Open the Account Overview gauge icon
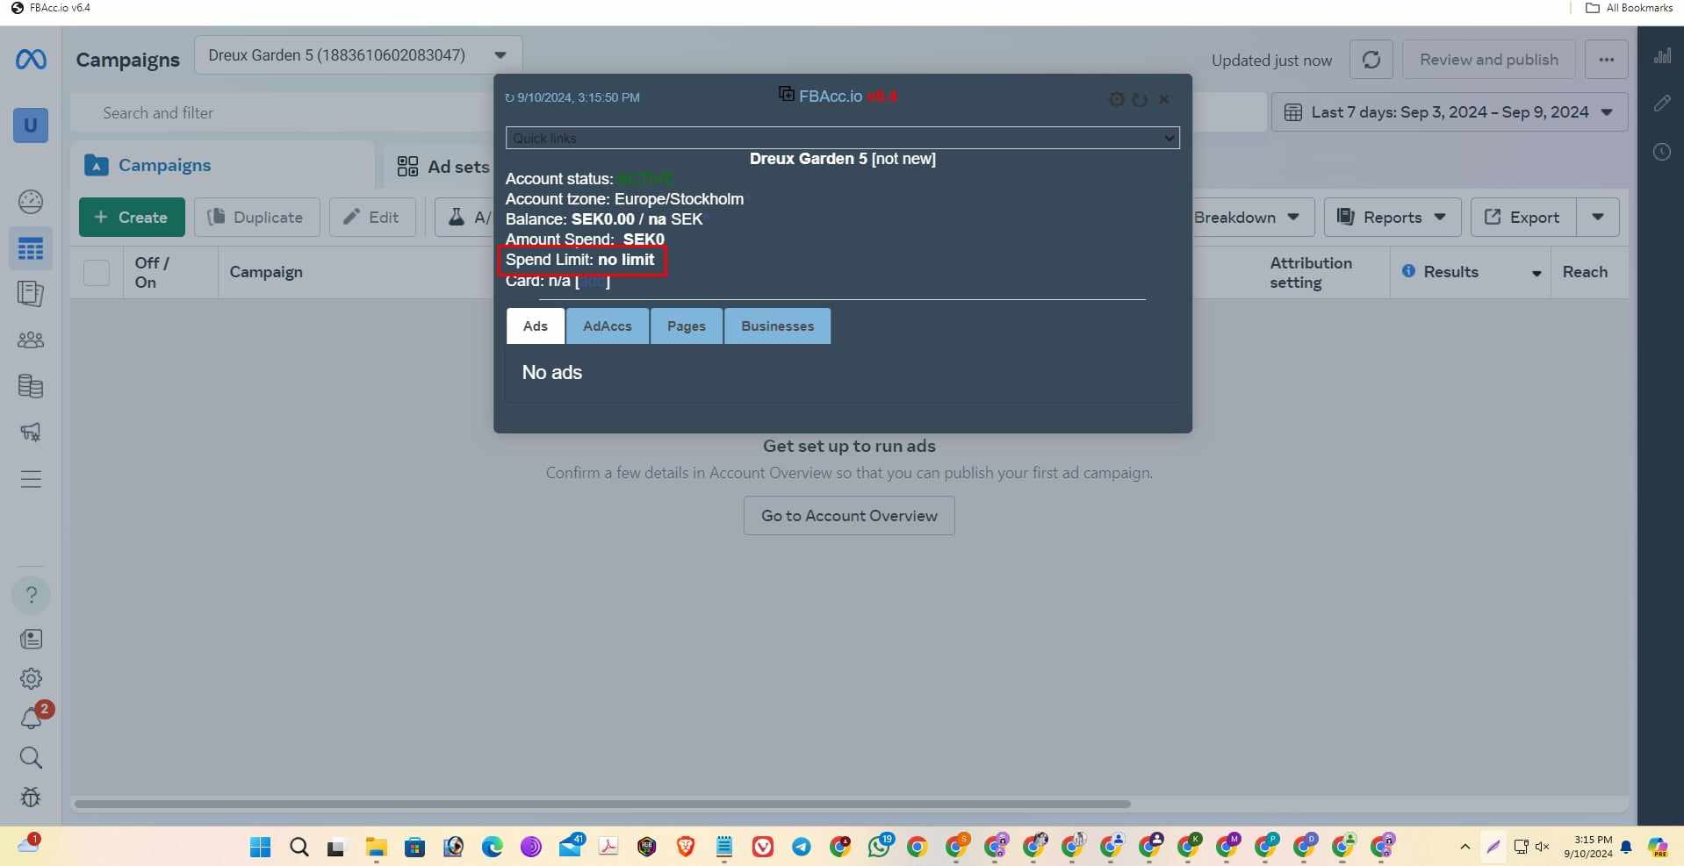This screenshot has width=1684, height=866. click(x=31, y=202)
